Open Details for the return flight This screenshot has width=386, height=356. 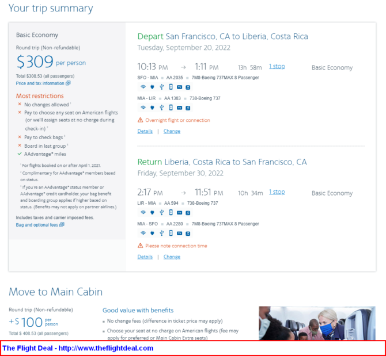(x=145, y=257)
